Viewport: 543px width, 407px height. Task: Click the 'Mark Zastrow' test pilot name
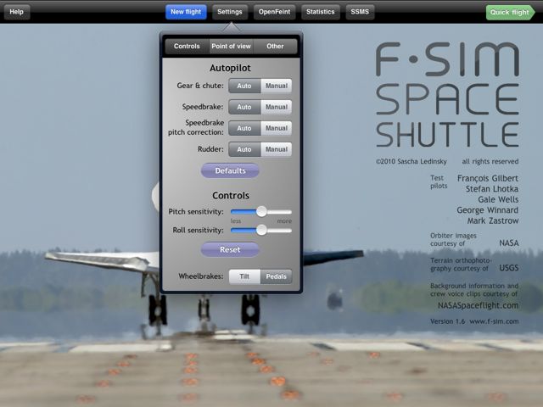[493, 220]
